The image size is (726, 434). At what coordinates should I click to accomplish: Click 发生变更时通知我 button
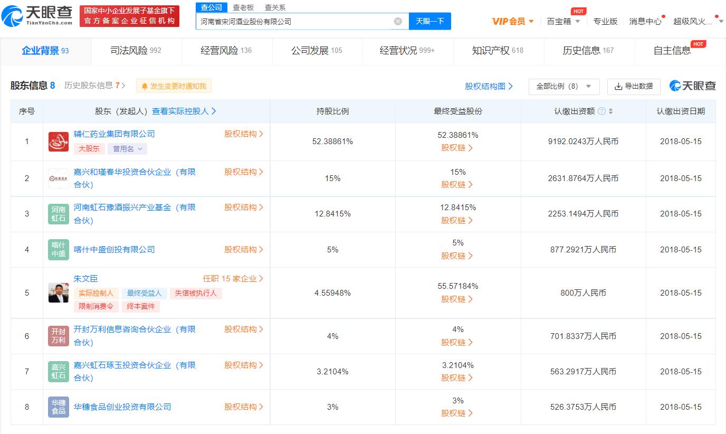[174, 86]
